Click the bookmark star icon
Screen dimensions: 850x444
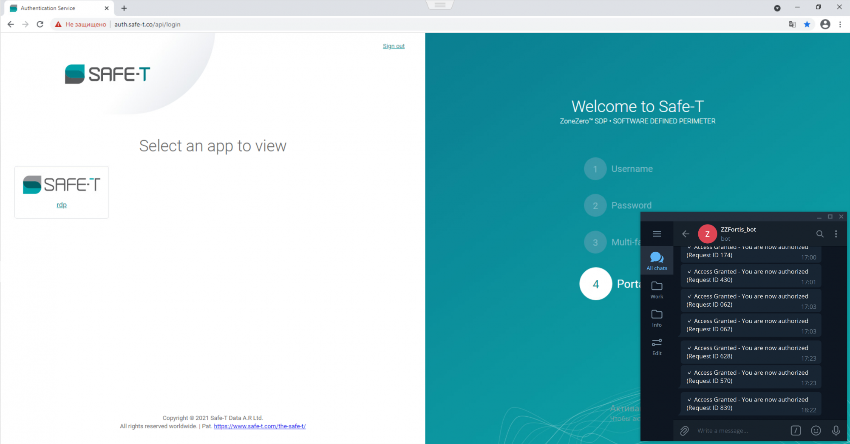click(807, 24)
